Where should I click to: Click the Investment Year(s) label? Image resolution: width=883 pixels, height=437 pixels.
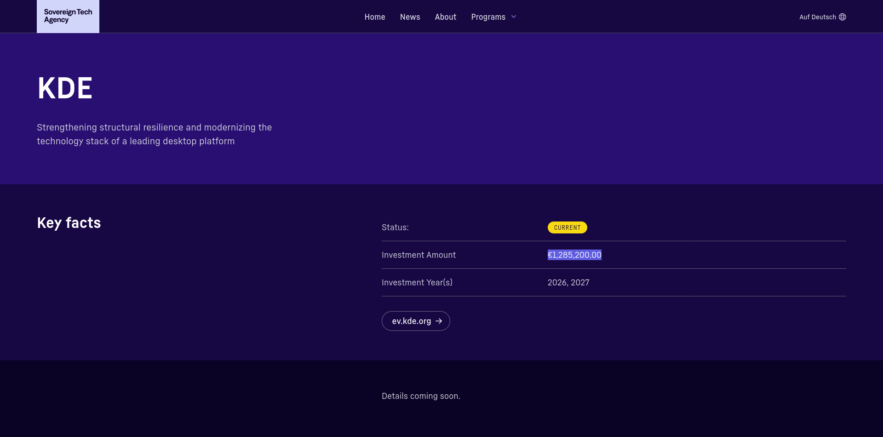(417, 283)
